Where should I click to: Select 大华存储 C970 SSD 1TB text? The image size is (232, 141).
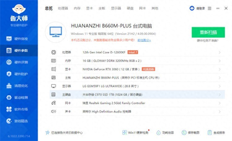pyautogui.click(x=98, y=94)
